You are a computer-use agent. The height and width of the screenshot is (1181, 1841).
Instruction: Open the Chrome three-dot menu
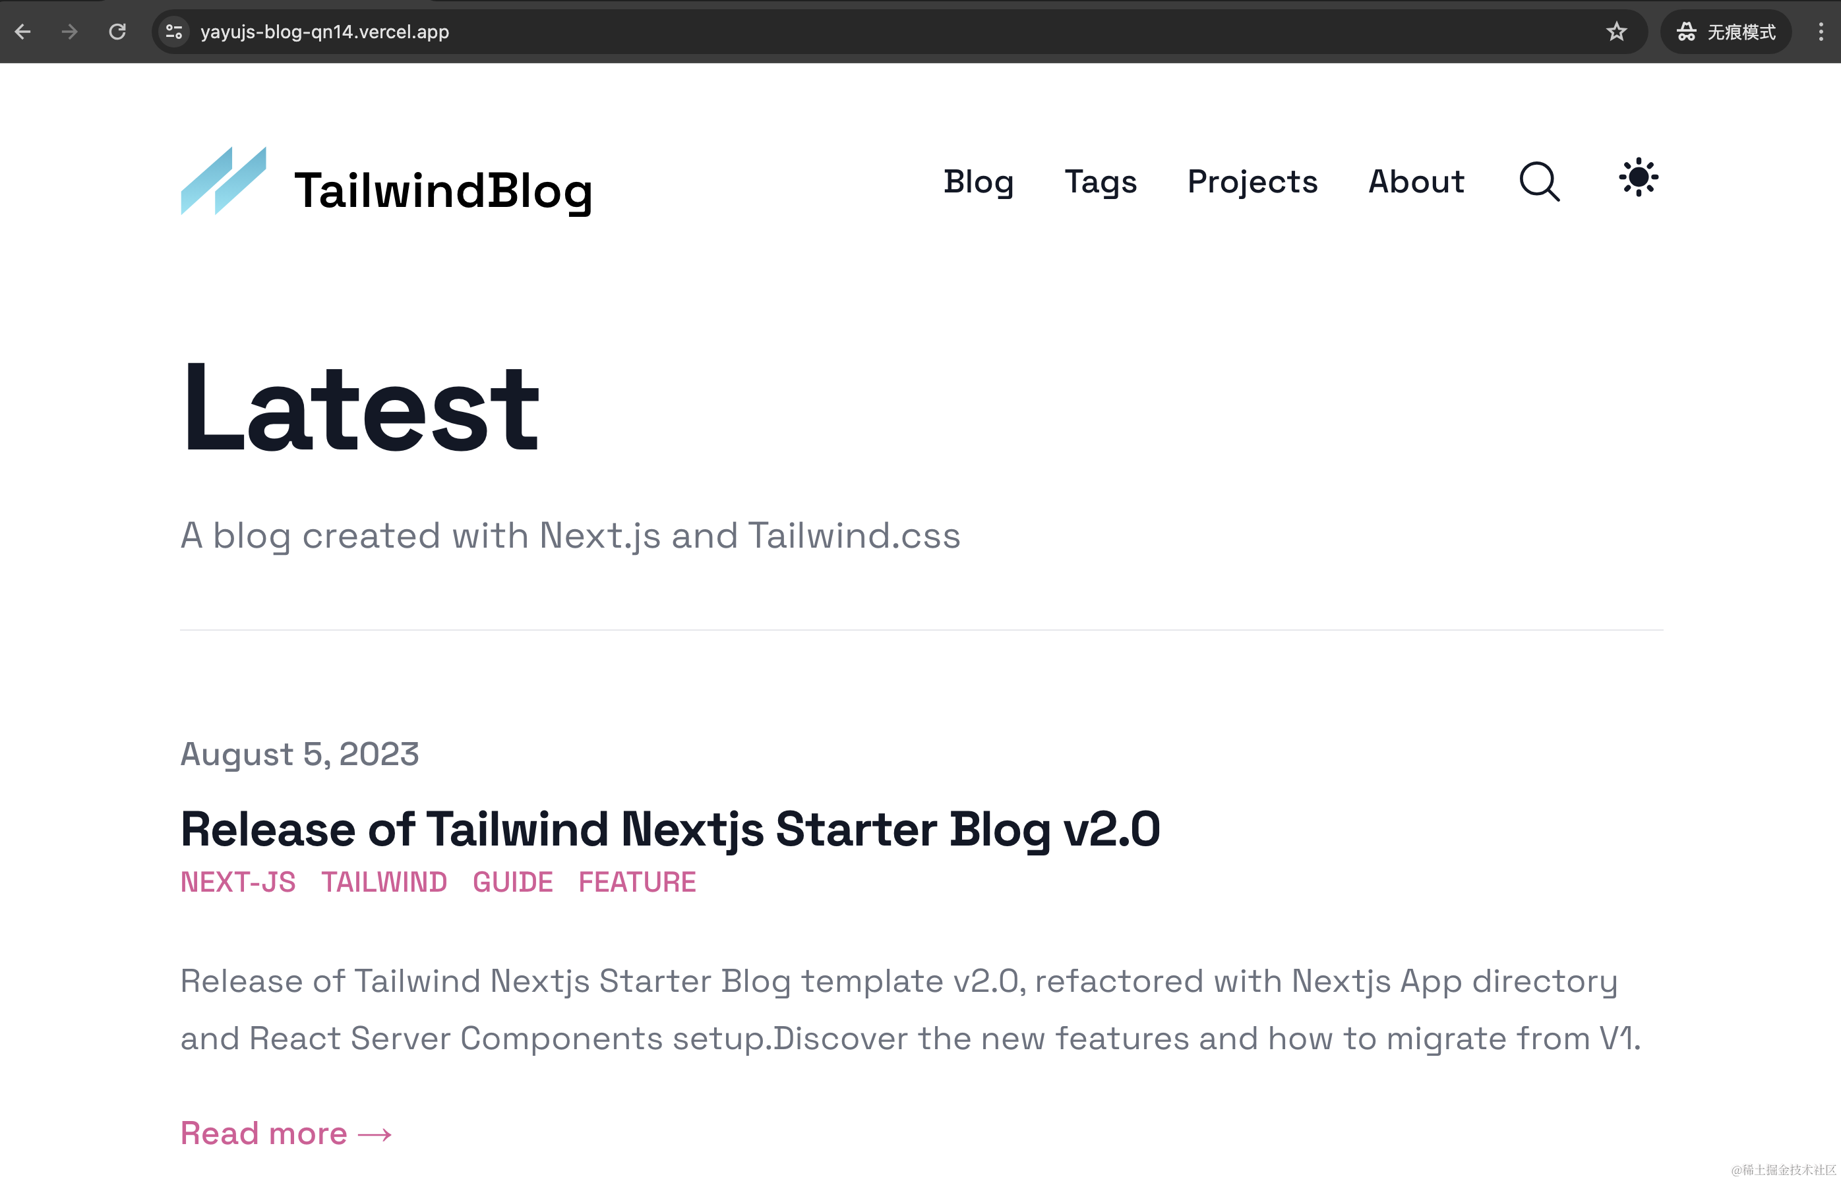[1821, 32]
